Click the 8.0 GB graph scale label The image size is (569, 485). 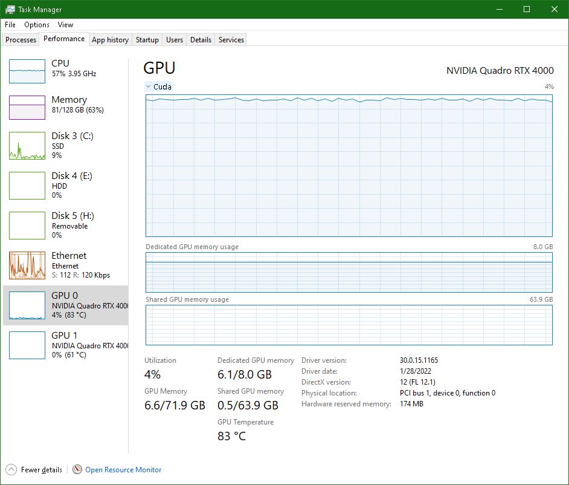click(x=543, y=247)
